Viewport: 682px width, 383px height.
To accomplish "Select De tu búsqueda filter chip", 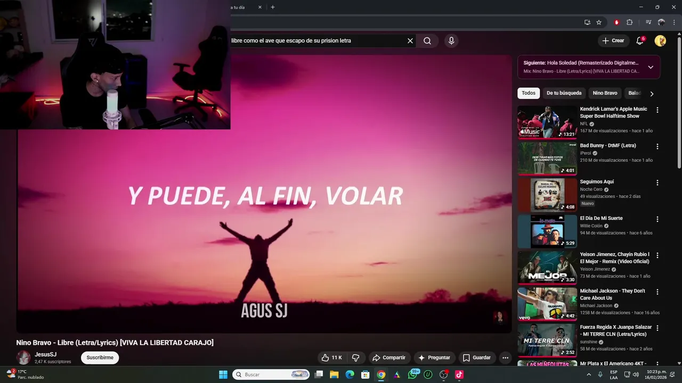I will tap(564, 93).
